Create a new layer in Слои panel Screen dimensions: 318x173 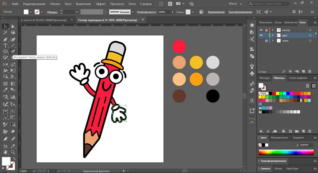[304, 71]
